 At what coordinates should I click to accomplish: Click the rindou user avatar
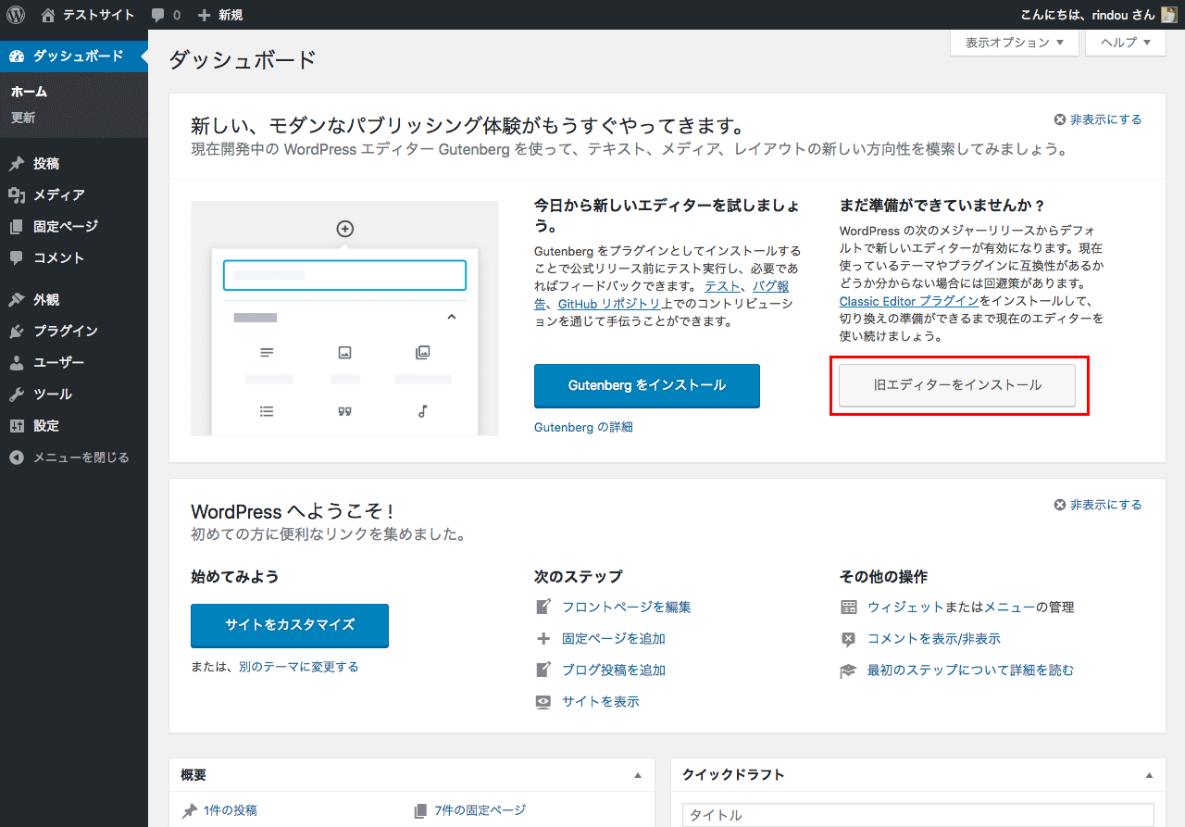click(x=1169, y=15)
